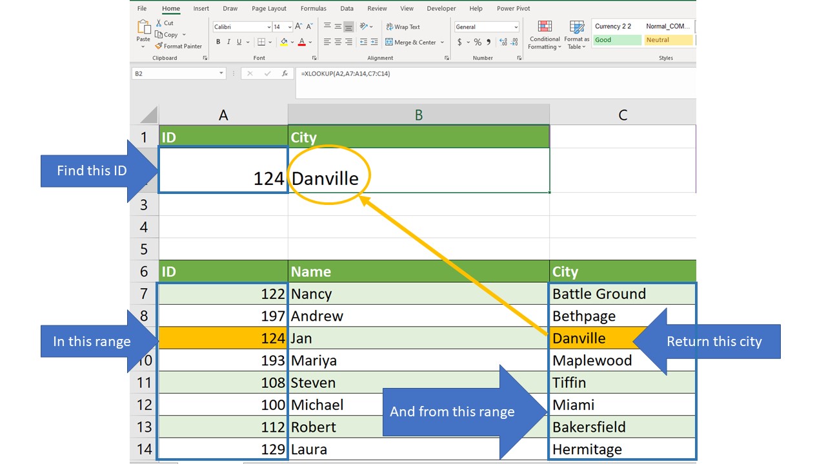
Task: Expand the underline style arrow
Action: (x=248, y=42)
